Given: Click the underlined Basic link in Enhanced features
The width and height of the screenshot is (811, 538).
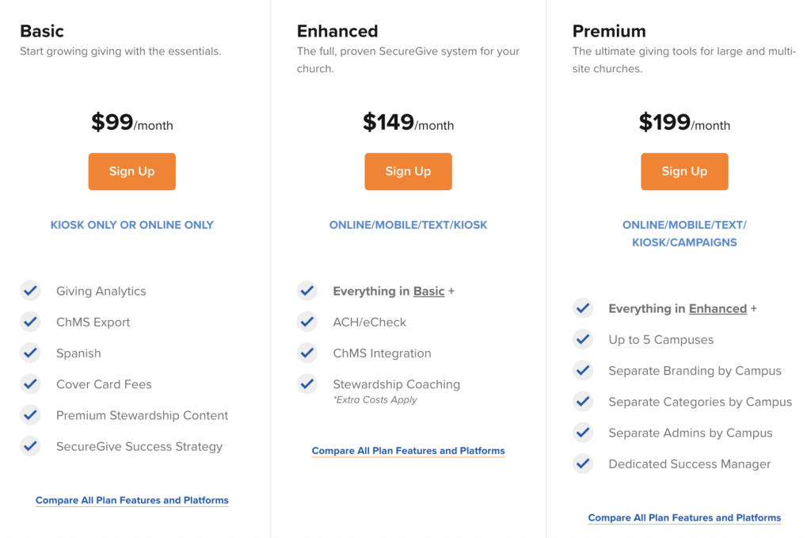Looking at the screenshot, I should [x=428, y=291].
